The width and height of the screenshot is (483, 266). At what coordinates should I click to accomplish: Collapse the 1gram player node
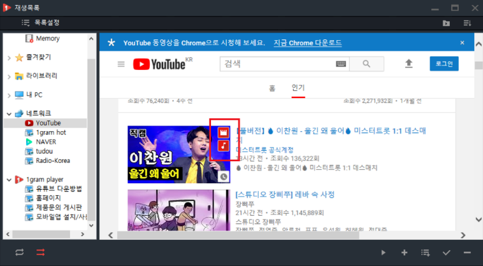pyautogui.click(x=9, y=179)
